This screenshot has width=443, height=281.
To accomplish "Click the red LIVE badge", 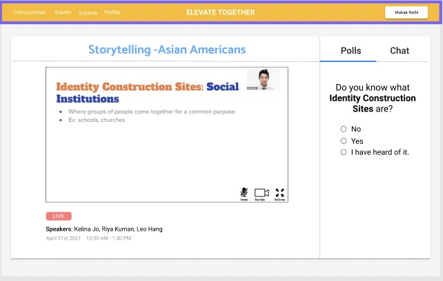I will (59, 216).
